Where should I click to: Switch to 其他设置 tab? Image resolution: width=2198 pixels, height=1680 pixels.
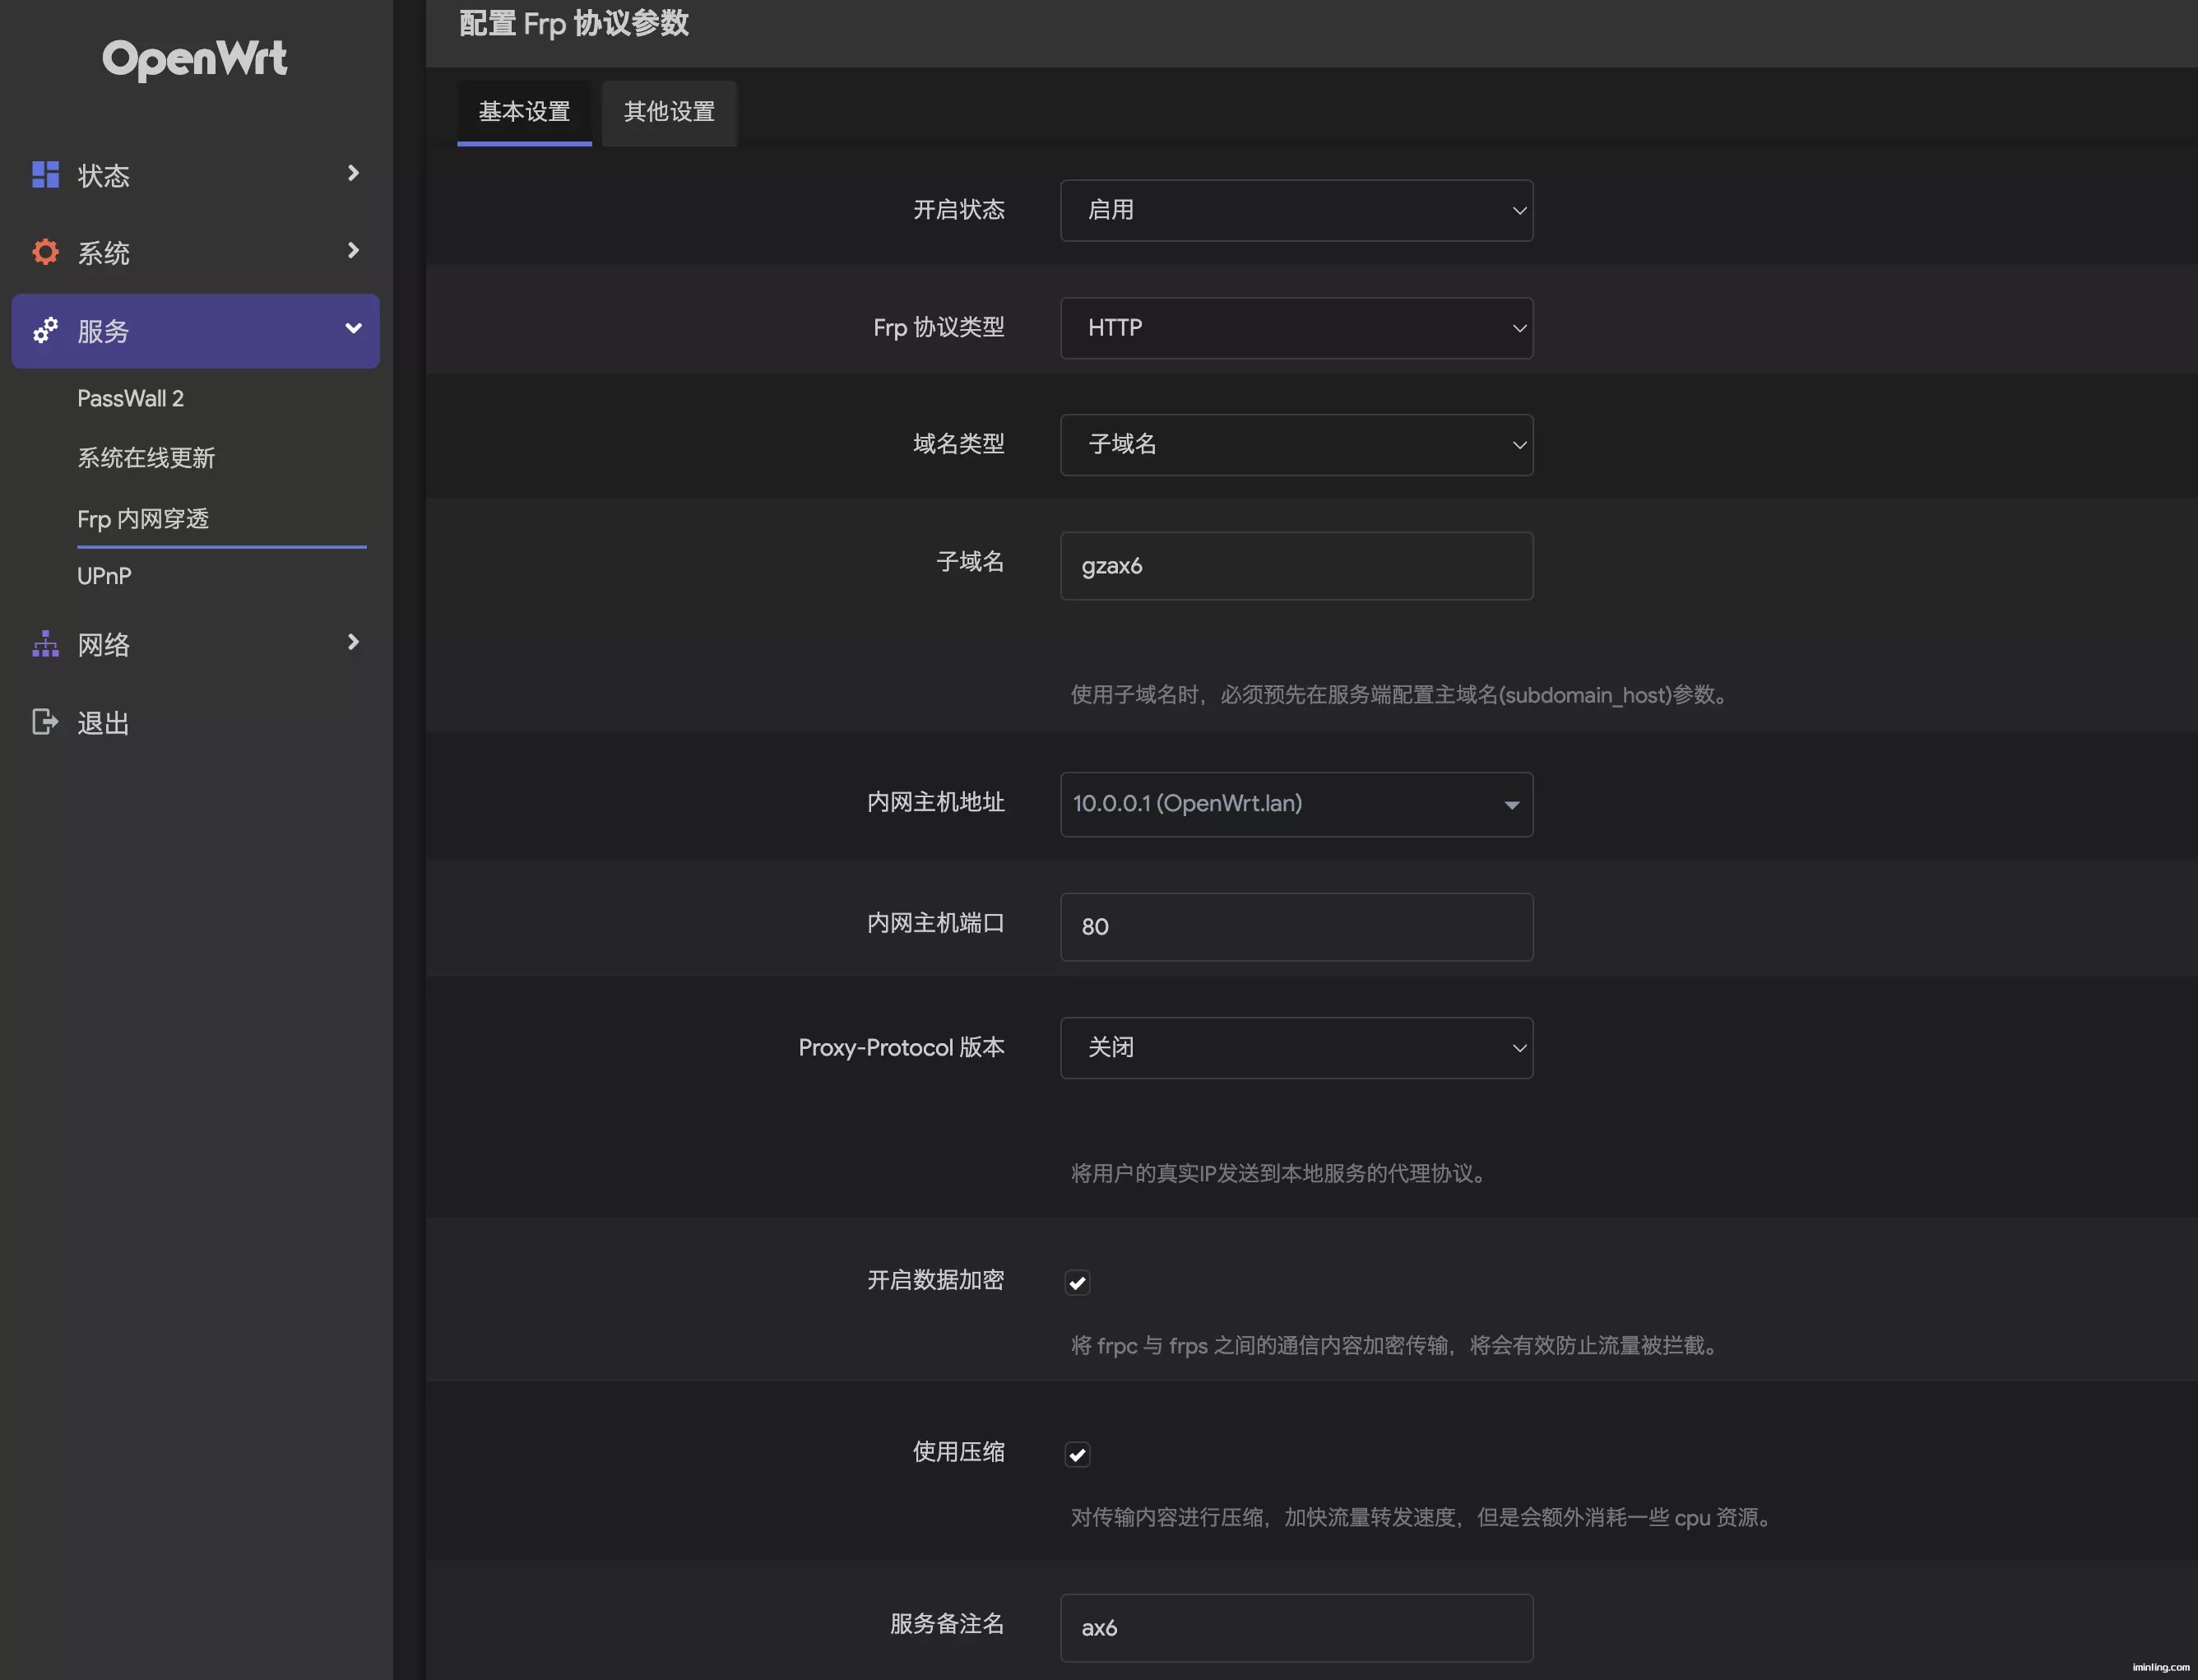670,112
